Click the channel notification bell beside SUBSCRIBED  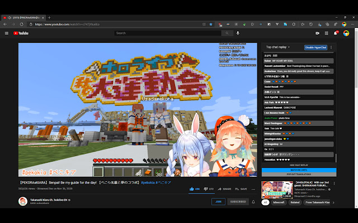coord(253,202)
